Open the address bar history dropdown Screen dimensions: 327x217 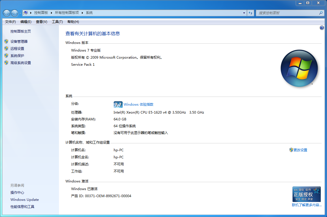244,13
